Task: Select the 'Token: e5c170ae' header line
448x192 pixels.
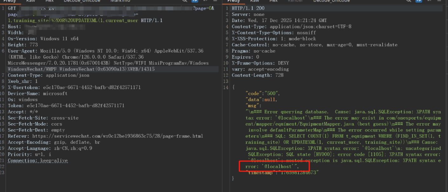Action: (x=66, y=106)
